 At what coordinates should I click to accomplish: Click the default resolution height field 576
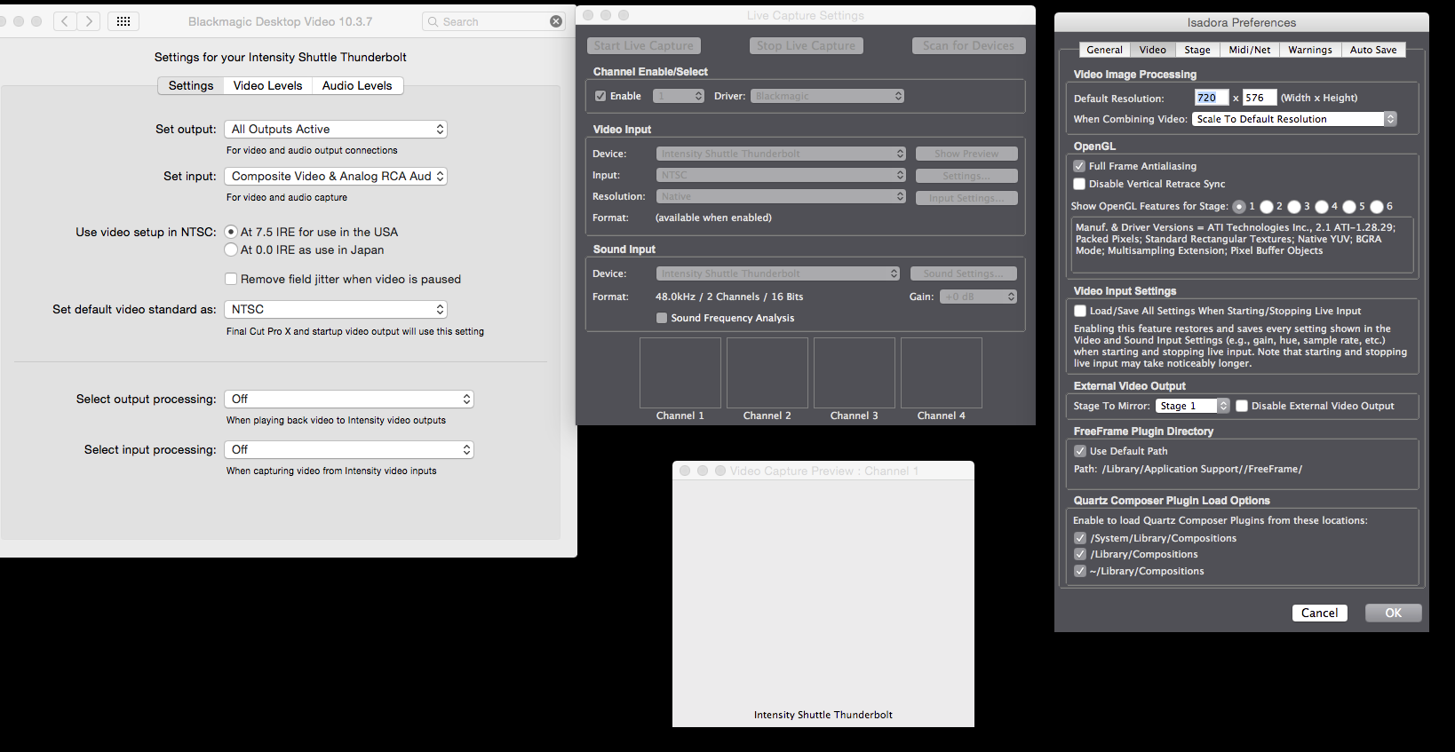click(1260, 98)
